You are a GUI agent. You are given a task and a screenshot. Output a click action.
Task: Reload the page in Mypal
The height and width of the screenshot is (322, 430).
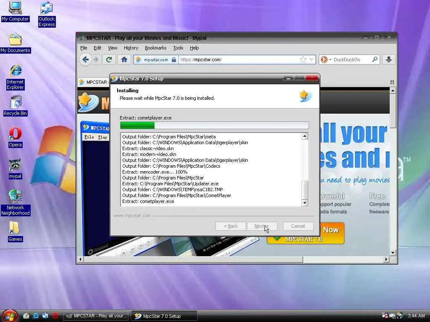[109, 60]
